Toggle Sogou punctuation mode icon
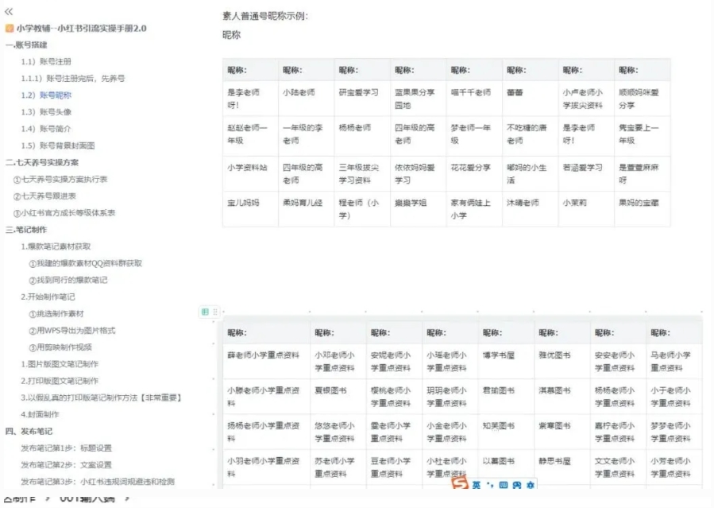714x508 pixels. 490,484
